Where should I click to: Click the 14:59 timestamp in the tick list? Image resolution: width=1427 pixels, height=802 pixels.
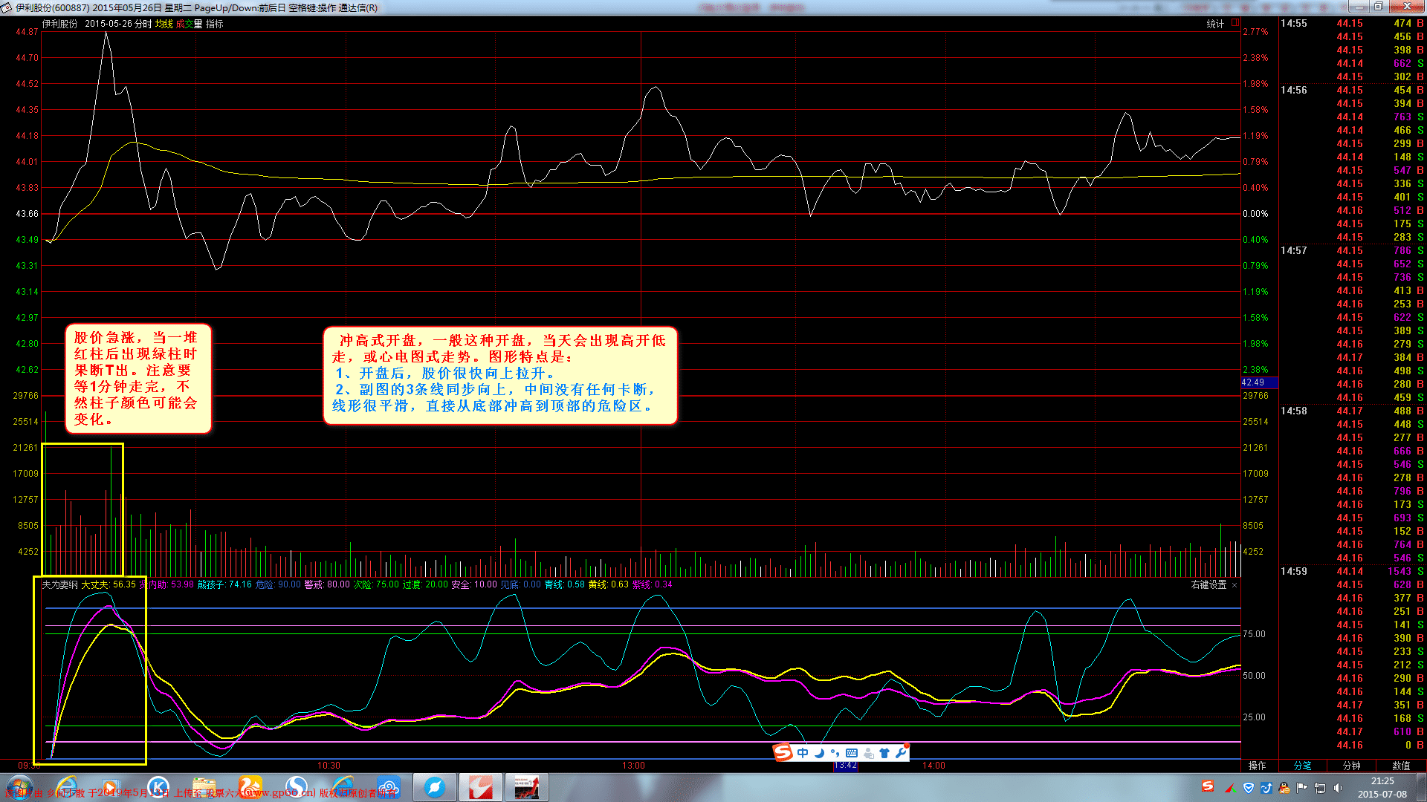(1293, 572)
